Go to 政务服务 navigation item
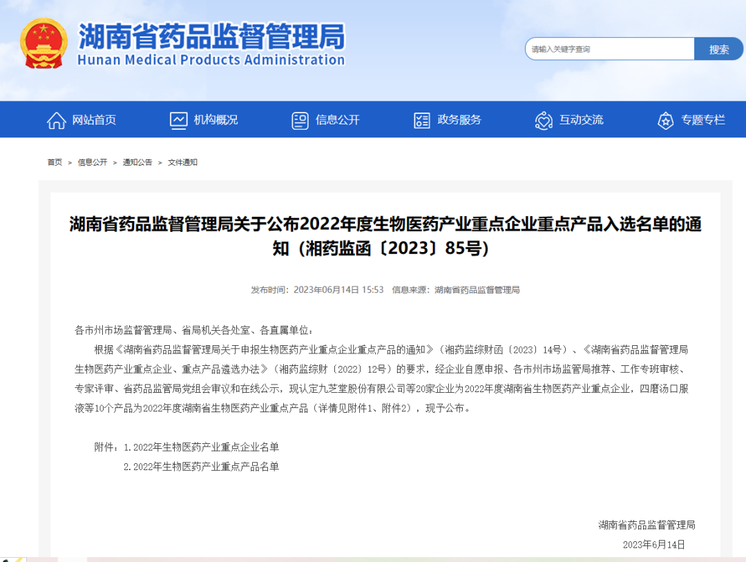746x562 pixels. tap(459, 120)
